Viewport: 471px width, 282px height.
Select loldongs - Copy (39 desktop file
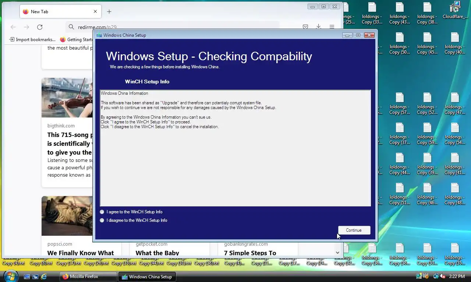click(x=427, y=164)
